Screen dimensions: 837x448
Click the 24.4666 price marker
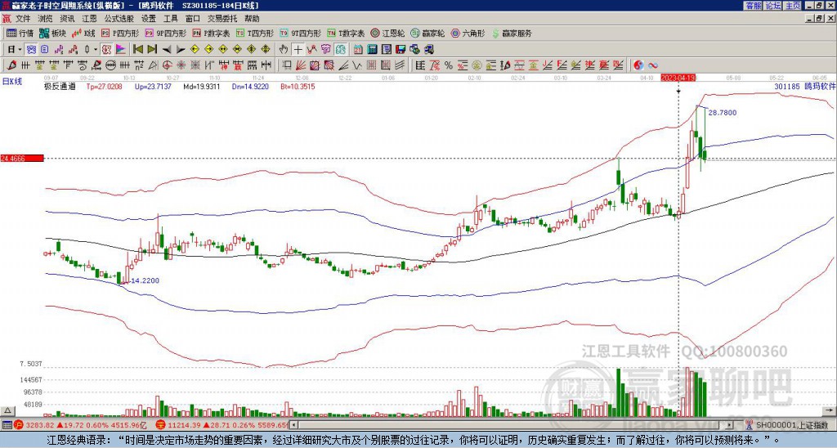(22, 158)
